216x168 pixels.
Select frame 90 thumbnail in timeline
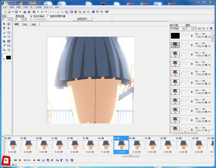pyautogui.click(x=44, y=145)
